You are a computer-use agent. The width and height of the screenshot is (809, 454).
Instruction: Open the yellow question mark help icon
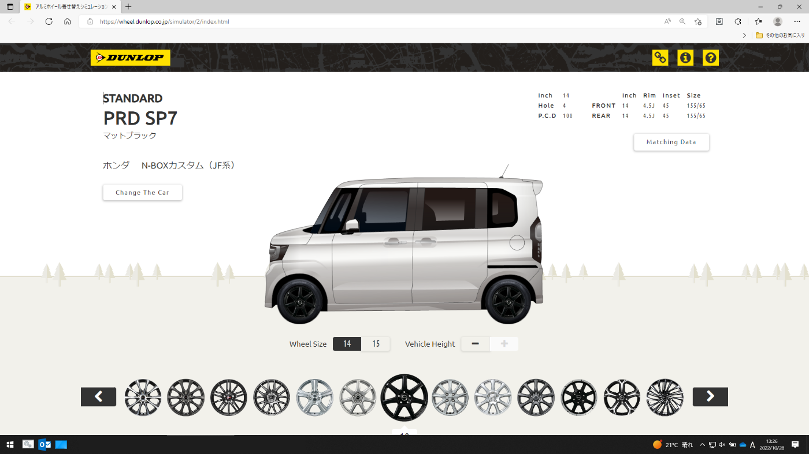pyautogui.click(x=711, y=58)
